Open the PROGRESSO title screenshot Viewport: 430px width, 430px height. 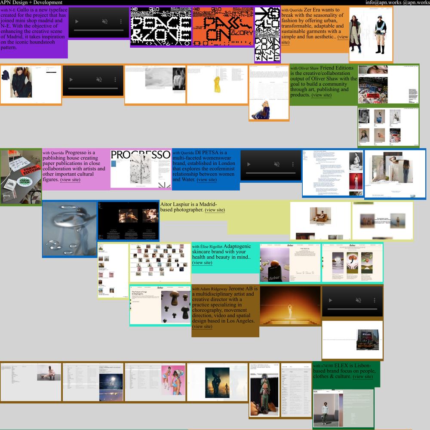click(141, 169)
